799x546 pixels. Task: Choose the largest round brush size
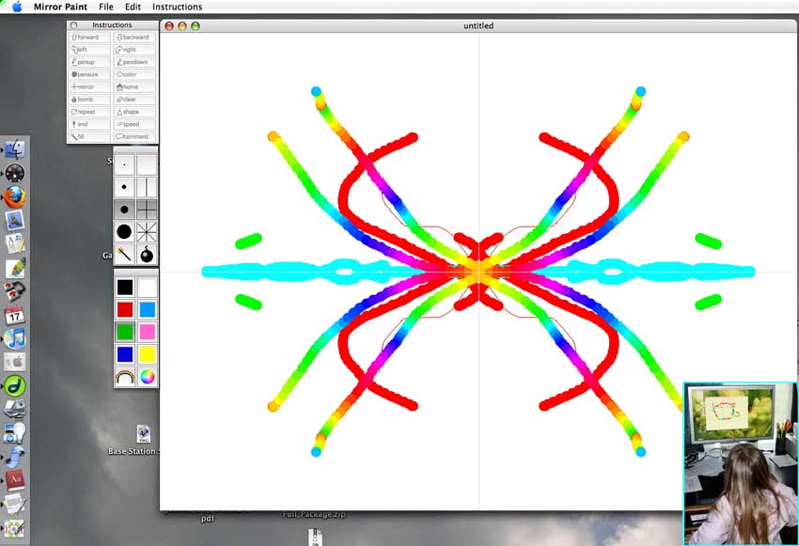point(124,231)
